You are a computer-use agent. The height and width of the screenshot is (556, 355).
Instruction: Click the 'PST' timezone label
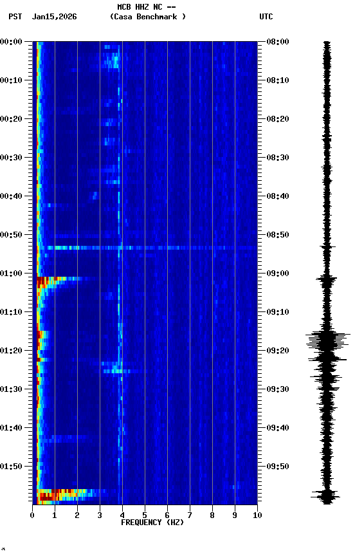tap(15, 17)
